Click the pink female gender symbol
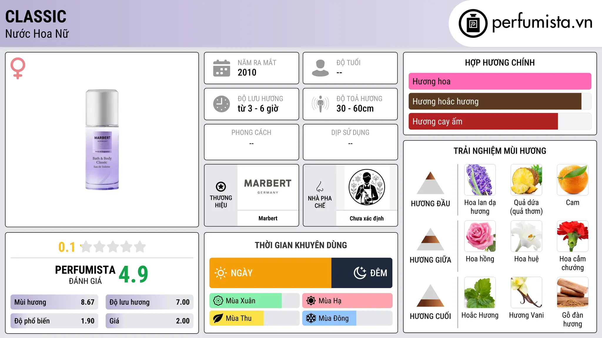The width and height of the screenshot is (602, 338). [18, 68]
